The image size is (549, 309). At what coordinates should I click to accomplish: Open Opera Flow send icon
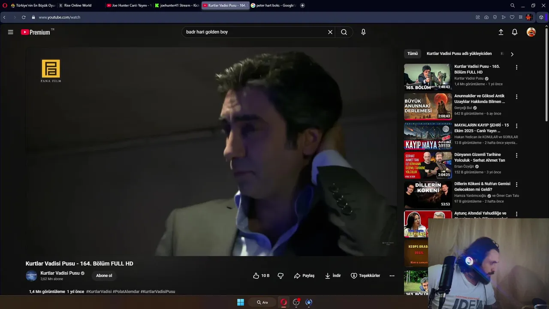tap(504, 17)
